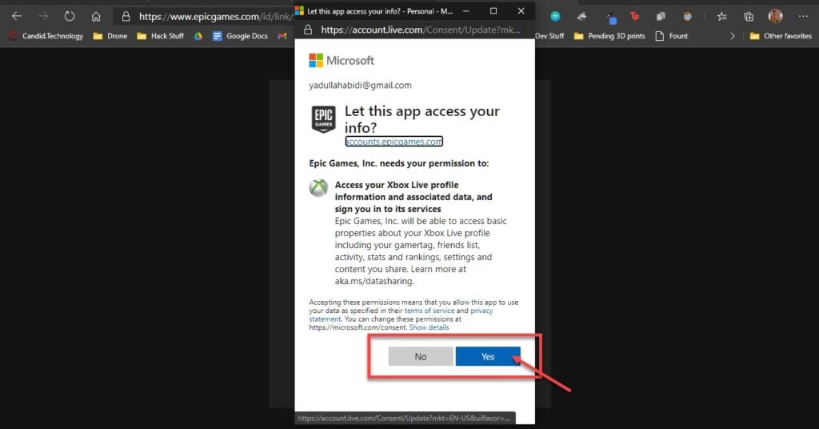Screen dimensions: 819x429
Task: Open the Collections icon
Action: tap(749, 16)
